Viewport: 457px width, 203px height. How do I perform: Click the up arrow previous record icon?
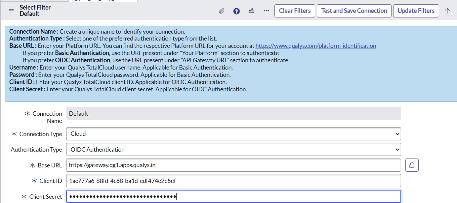coord(447,11)
